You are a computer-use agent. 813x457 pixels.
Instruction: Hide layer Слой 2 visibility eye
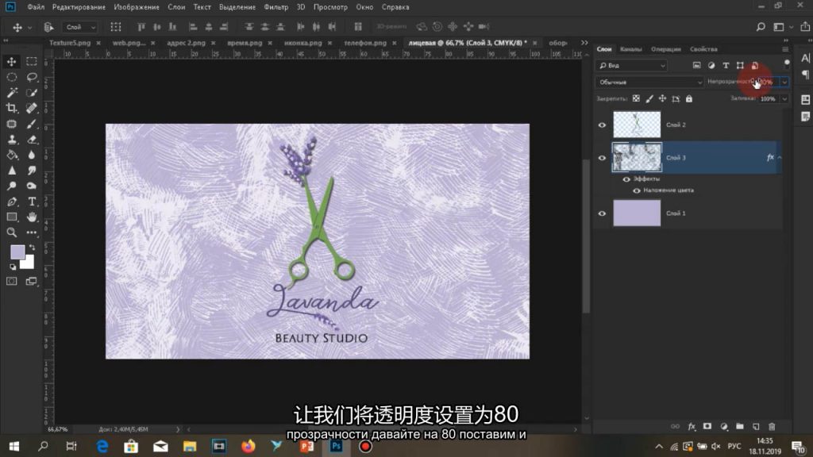(602, 125)
